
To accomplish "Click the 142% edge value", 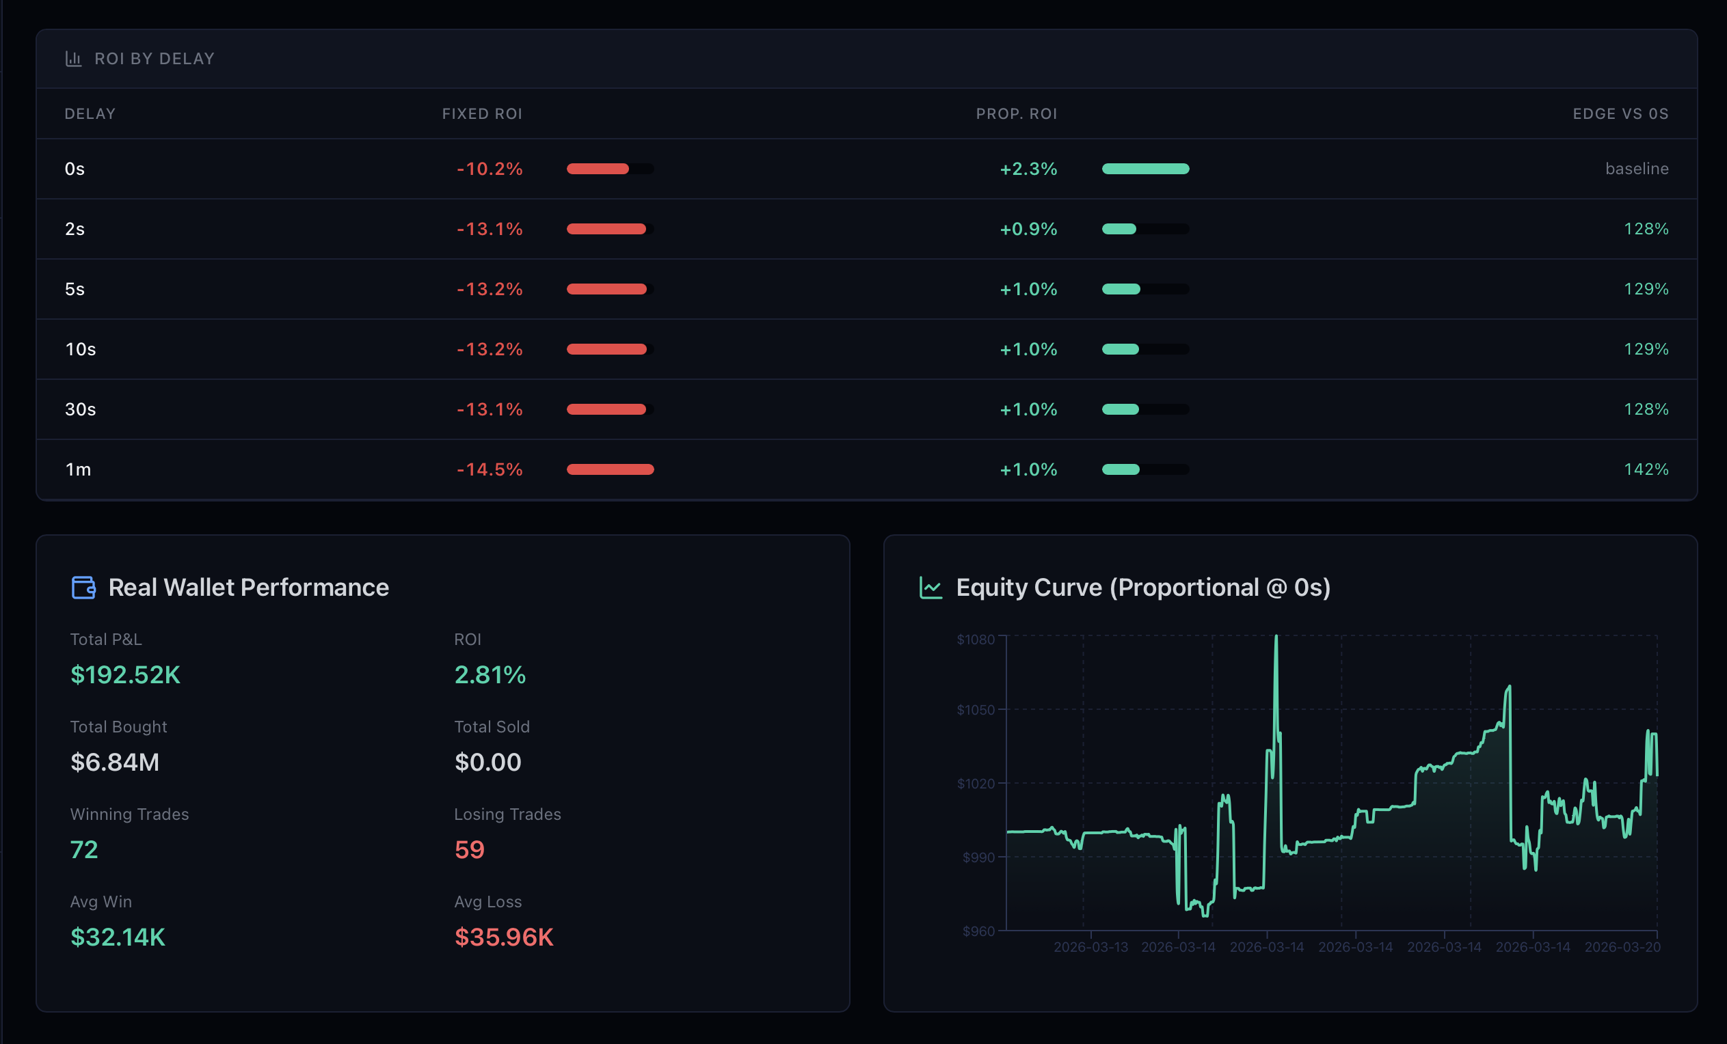I will click(1646, 469).
